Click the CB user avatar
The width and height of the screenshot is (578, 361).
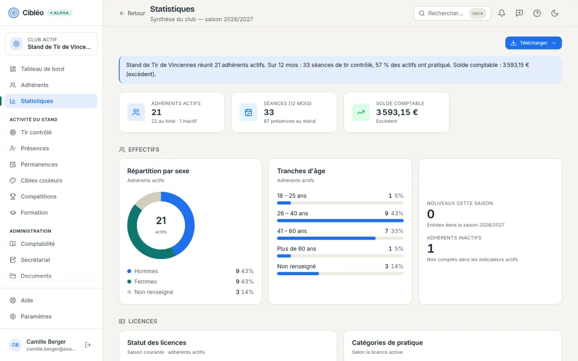15,345
